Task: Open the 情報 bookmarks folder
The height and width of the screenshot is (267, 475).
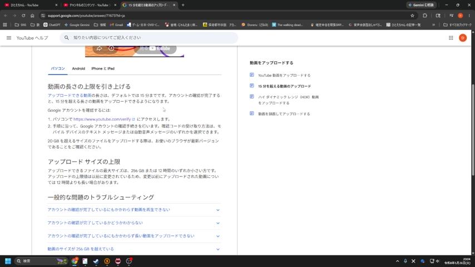Action: (x=100, y=25)
